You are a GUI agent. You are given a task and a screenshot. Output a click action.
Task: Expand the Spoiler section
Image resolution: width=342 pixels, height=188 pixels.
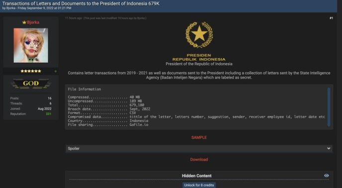[x=199, y=149]
